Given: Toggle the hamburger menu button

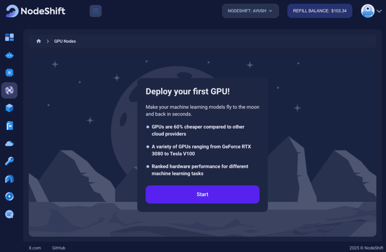Looking at the screenshot, I should tap(95, 11).
